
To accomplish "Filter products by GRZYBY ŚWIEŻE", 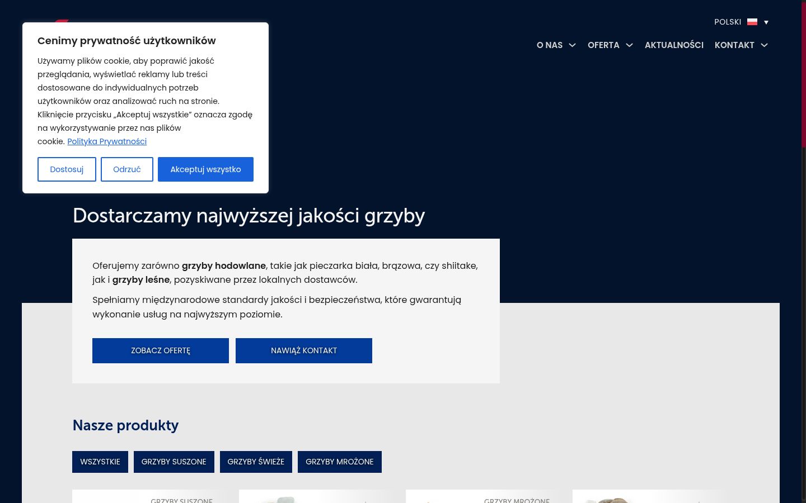I will pyautogui.click(x=256, y=462).
